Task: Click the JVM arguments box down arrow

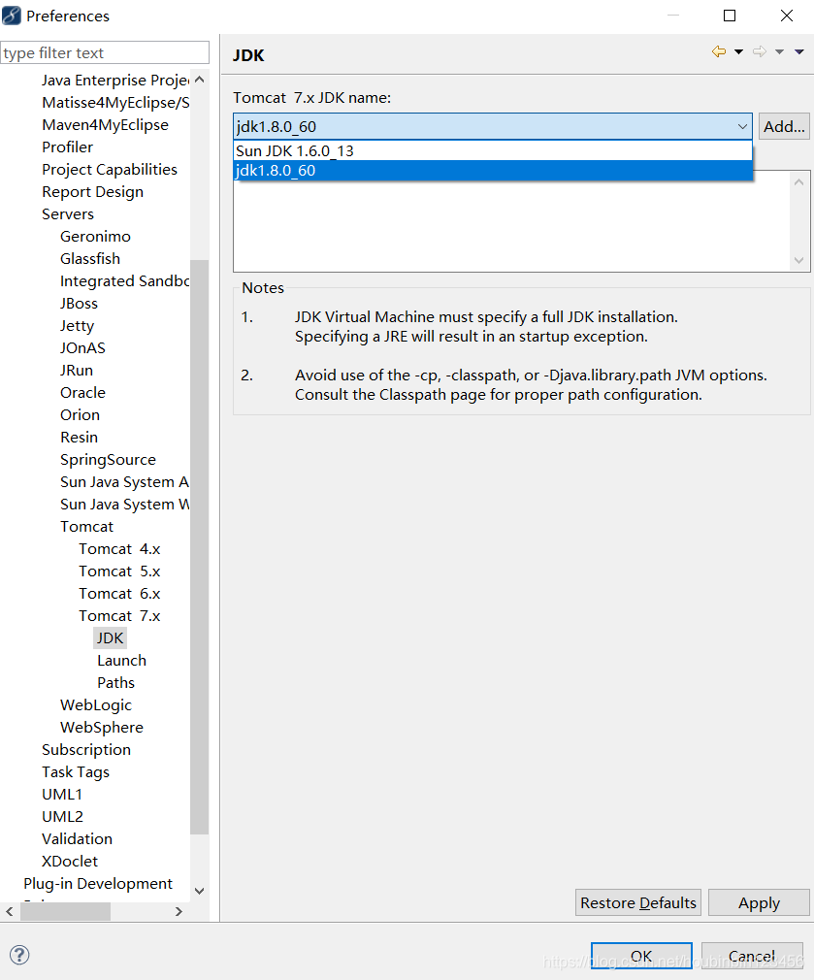Action: (799, 260)
